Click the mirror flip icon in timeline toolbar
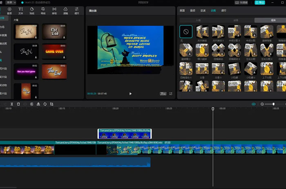This screenshot has height=189, width=286. click(38, 104)
